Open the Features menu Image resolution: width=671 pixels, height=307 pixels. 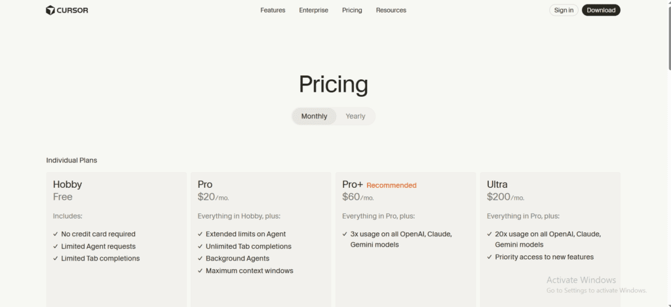273,10
